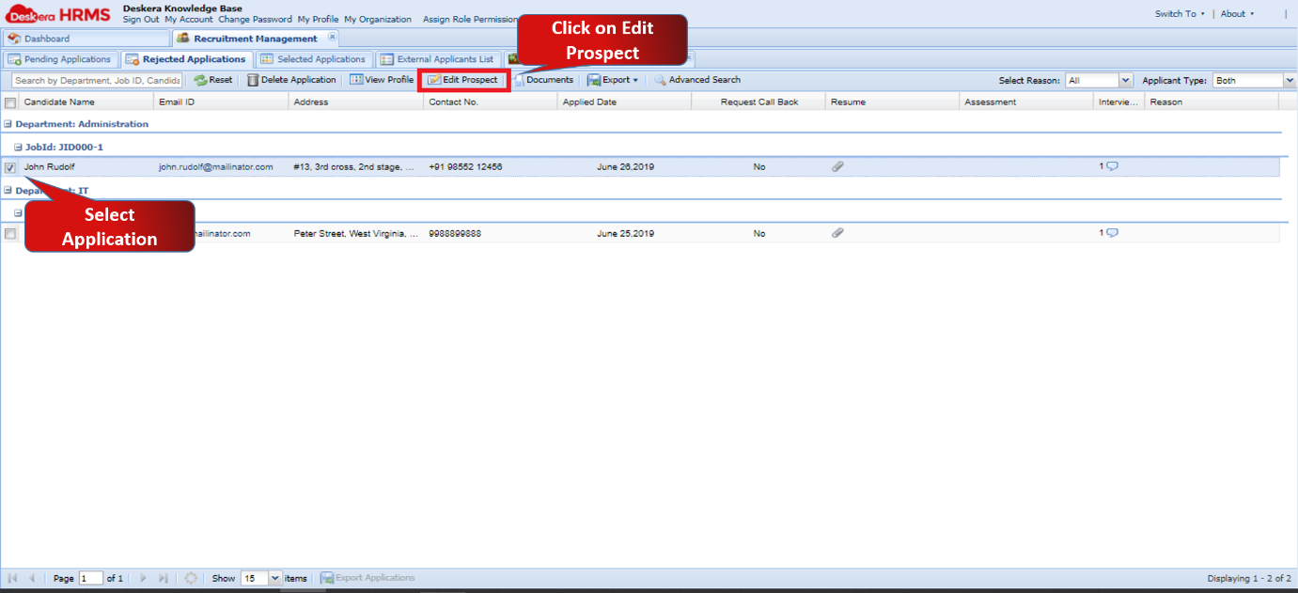Image resolution: width=1298 pixels, height=593 pixels.
Task: Click the Delete Application trash icon
Action: click(253, 80)
